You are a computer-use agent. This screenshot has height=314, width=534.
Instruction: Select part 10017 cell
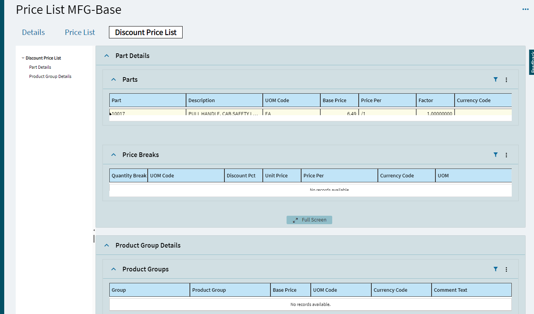click(x=148, y=112)
